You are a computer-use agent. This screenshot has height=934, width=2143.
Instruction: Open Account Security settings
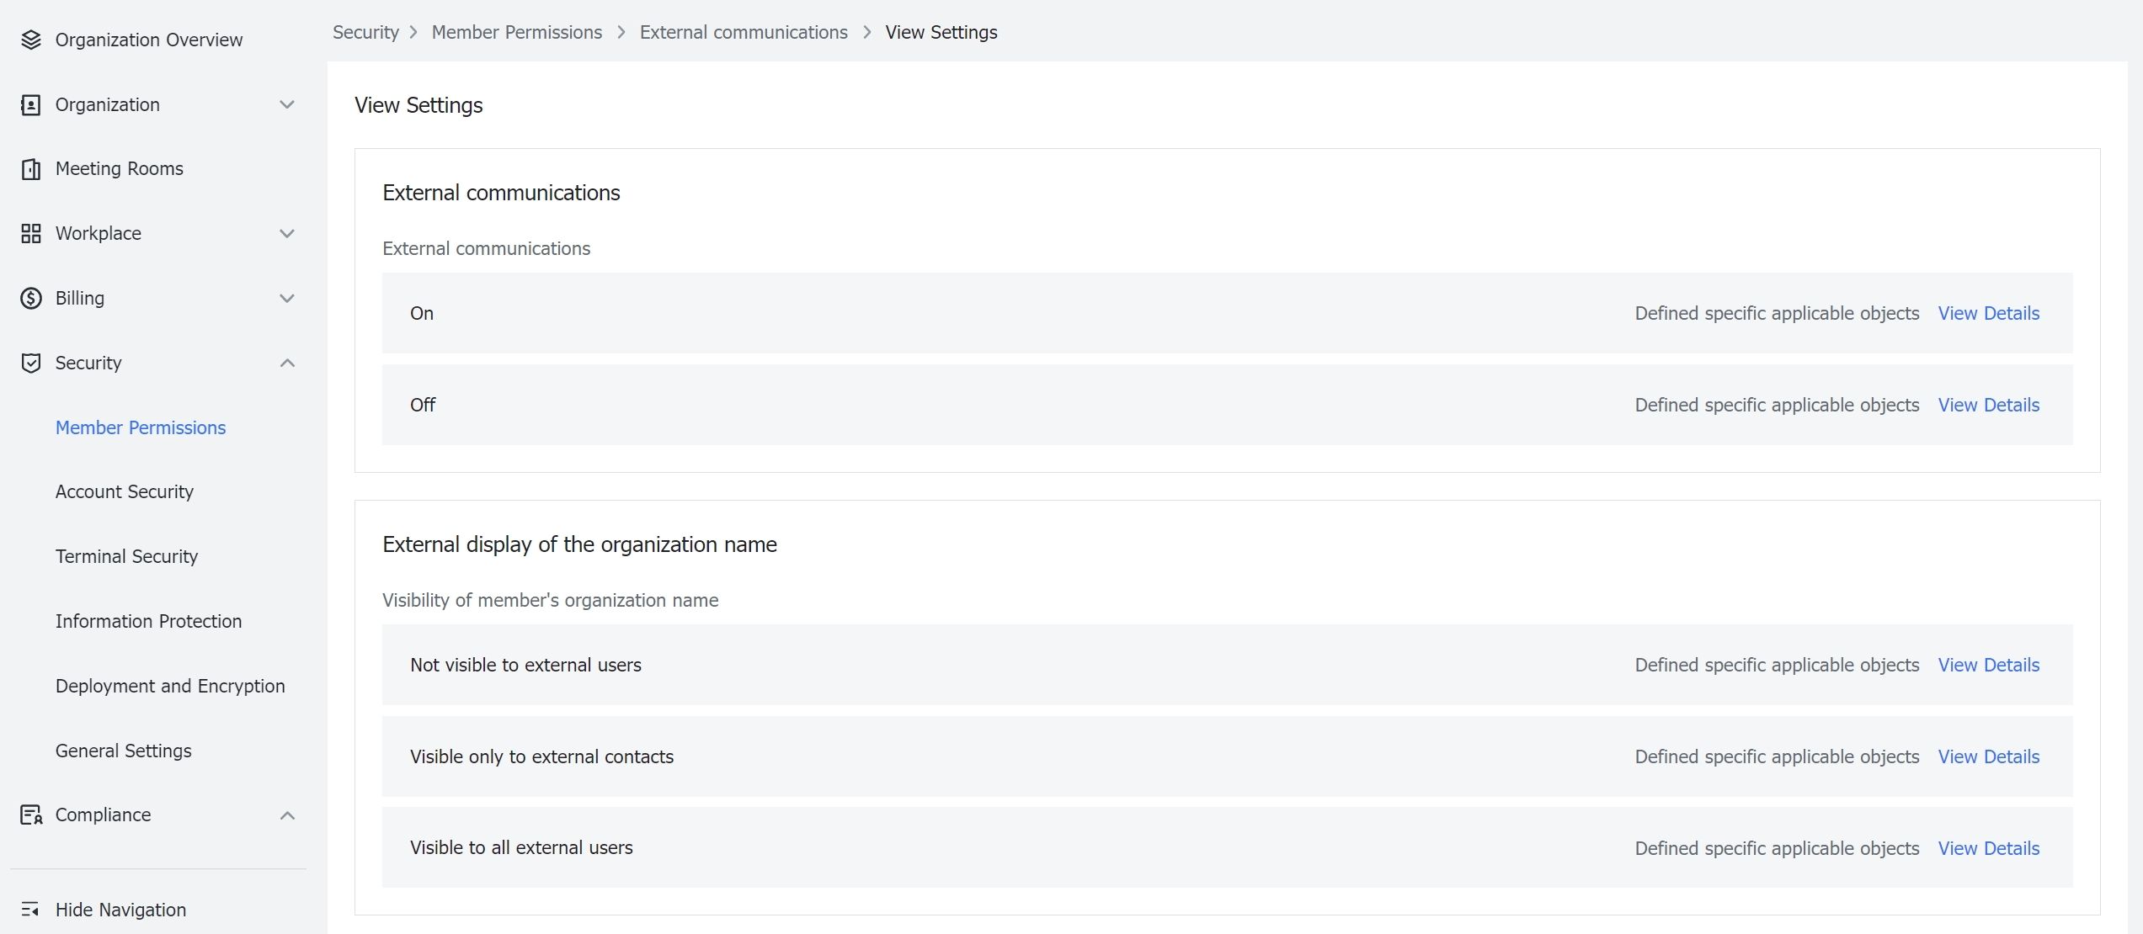[124, 491]
